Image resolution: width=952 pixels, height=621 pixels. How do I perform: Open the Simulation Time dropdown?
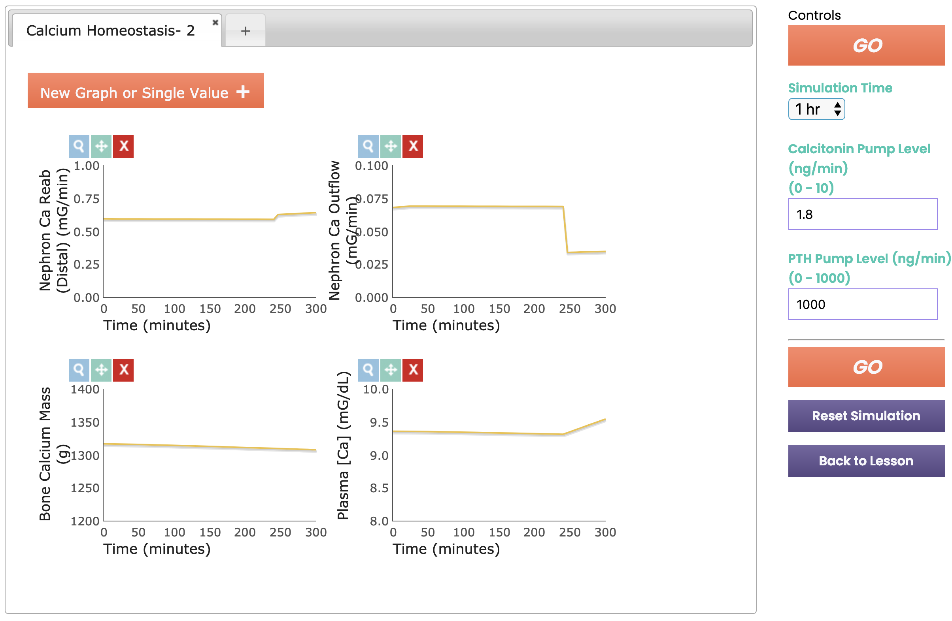816,109
